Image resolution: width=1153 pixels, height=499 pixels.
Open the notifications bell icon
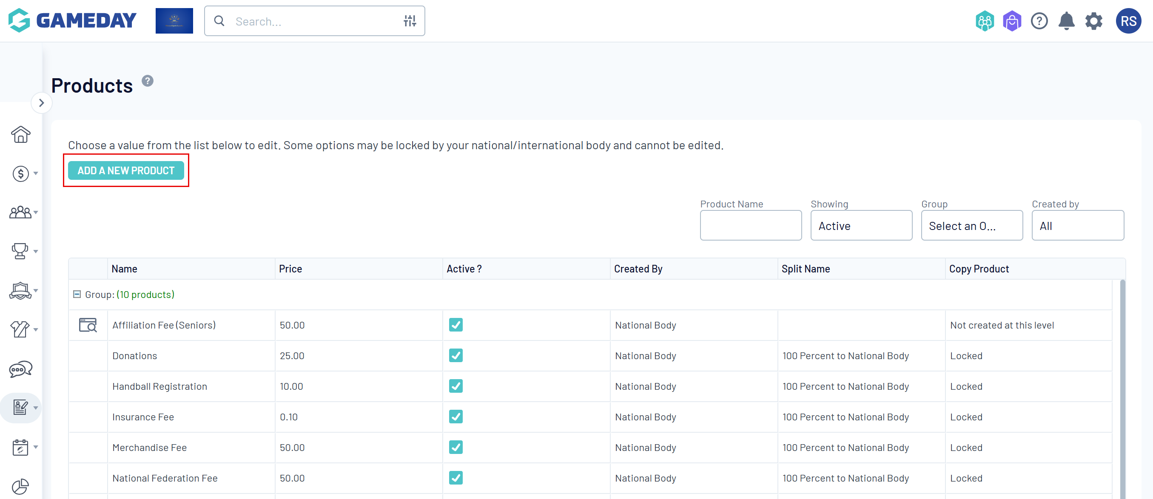click(x=1066, y=21)
